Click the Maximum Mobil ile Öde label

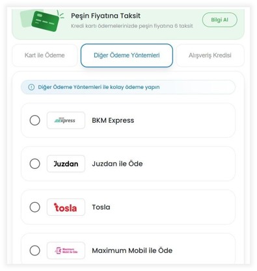(x=132, y=251)
